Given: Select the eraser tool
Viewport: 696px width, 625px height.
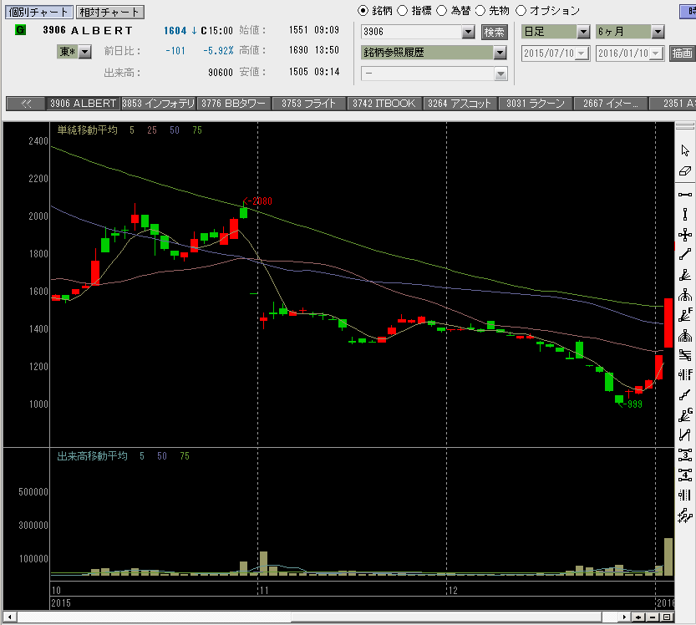Looking at the screenshot, I should [685, 171].
